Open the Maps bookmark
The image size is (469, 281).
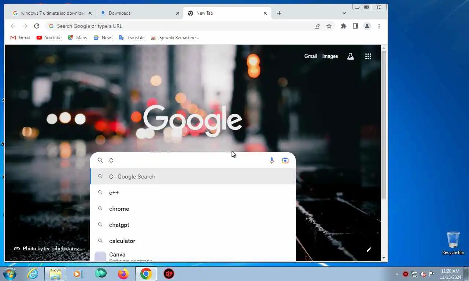pyautogui.click(x=77, y=38)
